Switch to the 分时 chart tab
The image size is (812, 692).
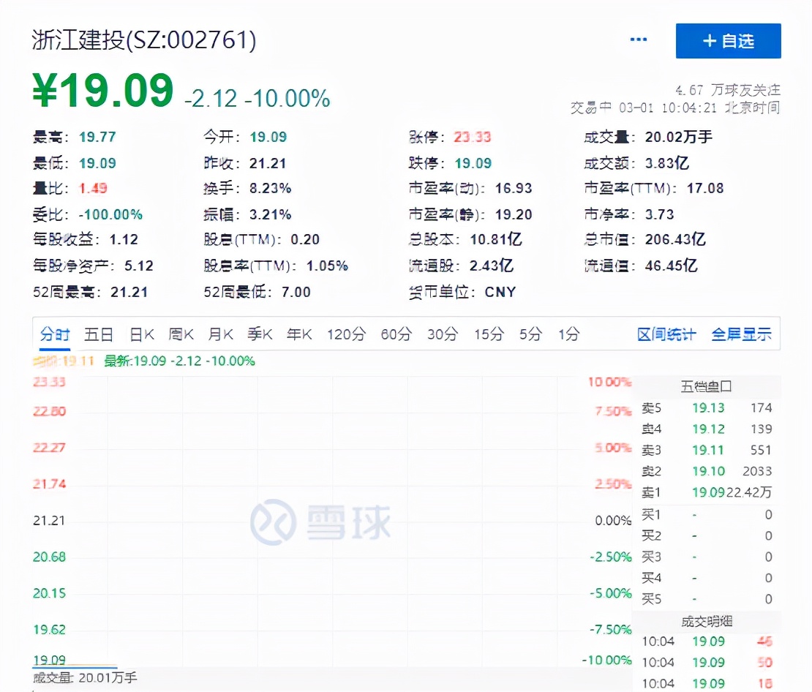click(x=55, y=334)
